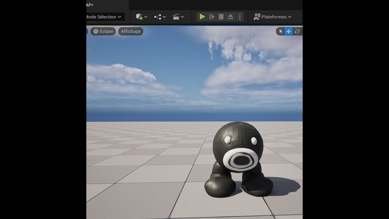Open the Affichage show flags menu
Screen dimensions: 389x219
[x=131, y=31]
